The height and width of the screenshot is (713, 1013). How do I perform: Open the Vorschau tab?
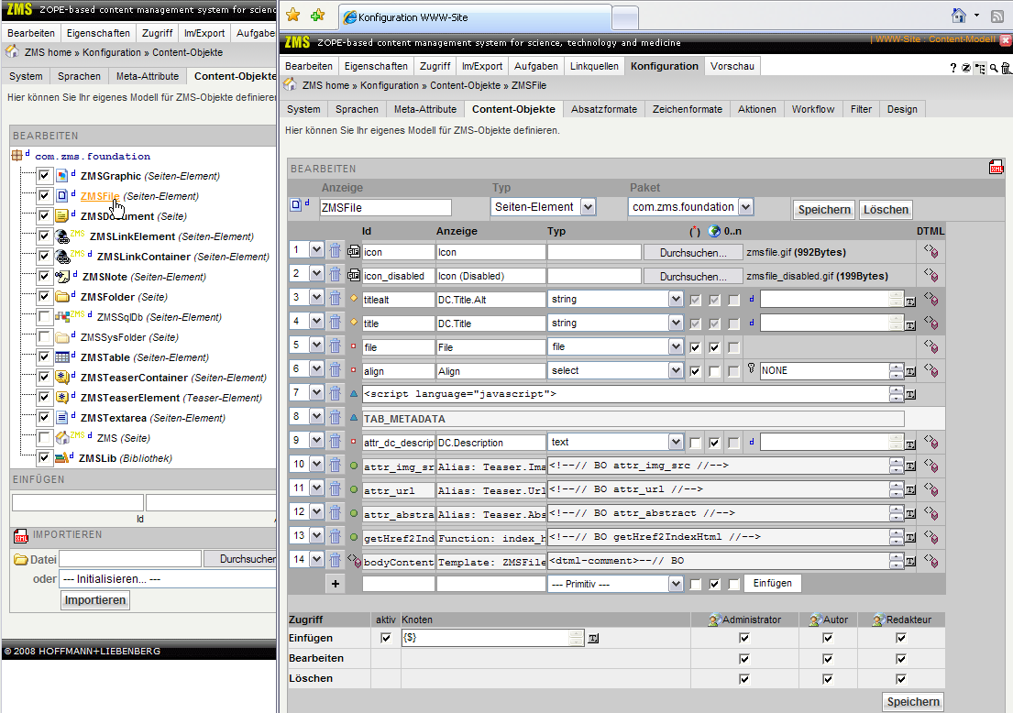(732, 66)
